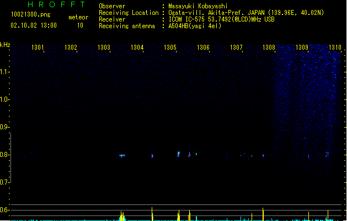This screenshot has width=347, height=221.
Task: Click the receiver ICOM IC-575 text
Action: pyautogui.click(x=222, y=19)
